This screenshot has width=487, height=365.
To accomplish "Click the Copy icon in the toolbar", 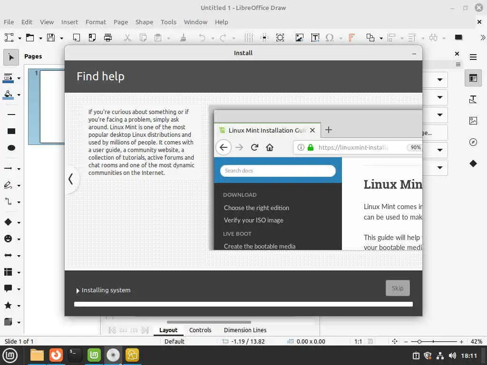I will [x=143, y=38].
